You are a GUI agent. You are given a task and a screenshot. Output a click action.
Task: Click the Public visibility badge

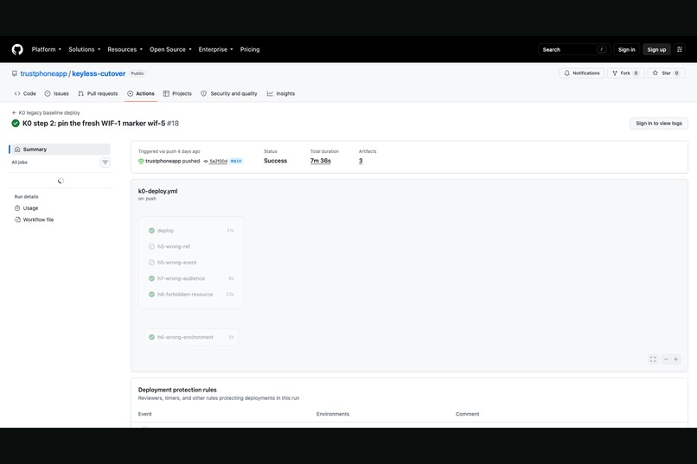tap(137, 73)
